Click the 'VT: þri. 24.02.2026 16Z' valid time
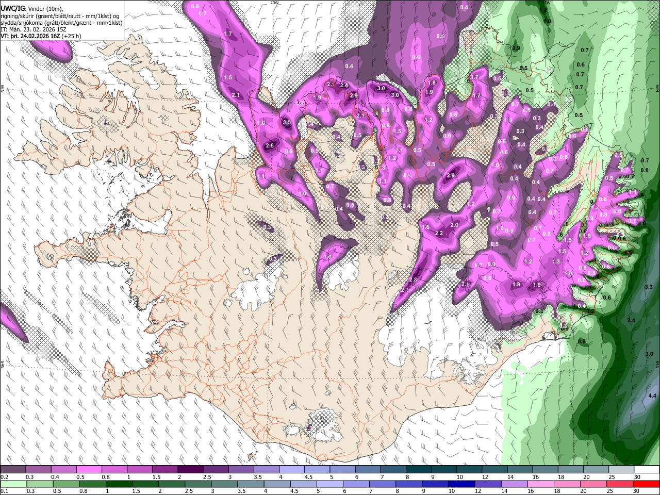 tap(30, 37)
